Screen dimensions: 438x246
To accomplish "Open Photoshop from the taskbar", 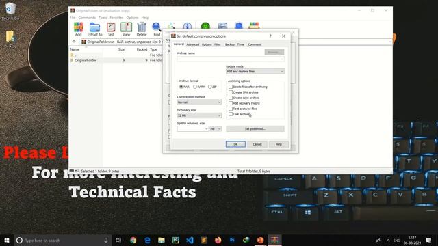I will tap(232, 240).
